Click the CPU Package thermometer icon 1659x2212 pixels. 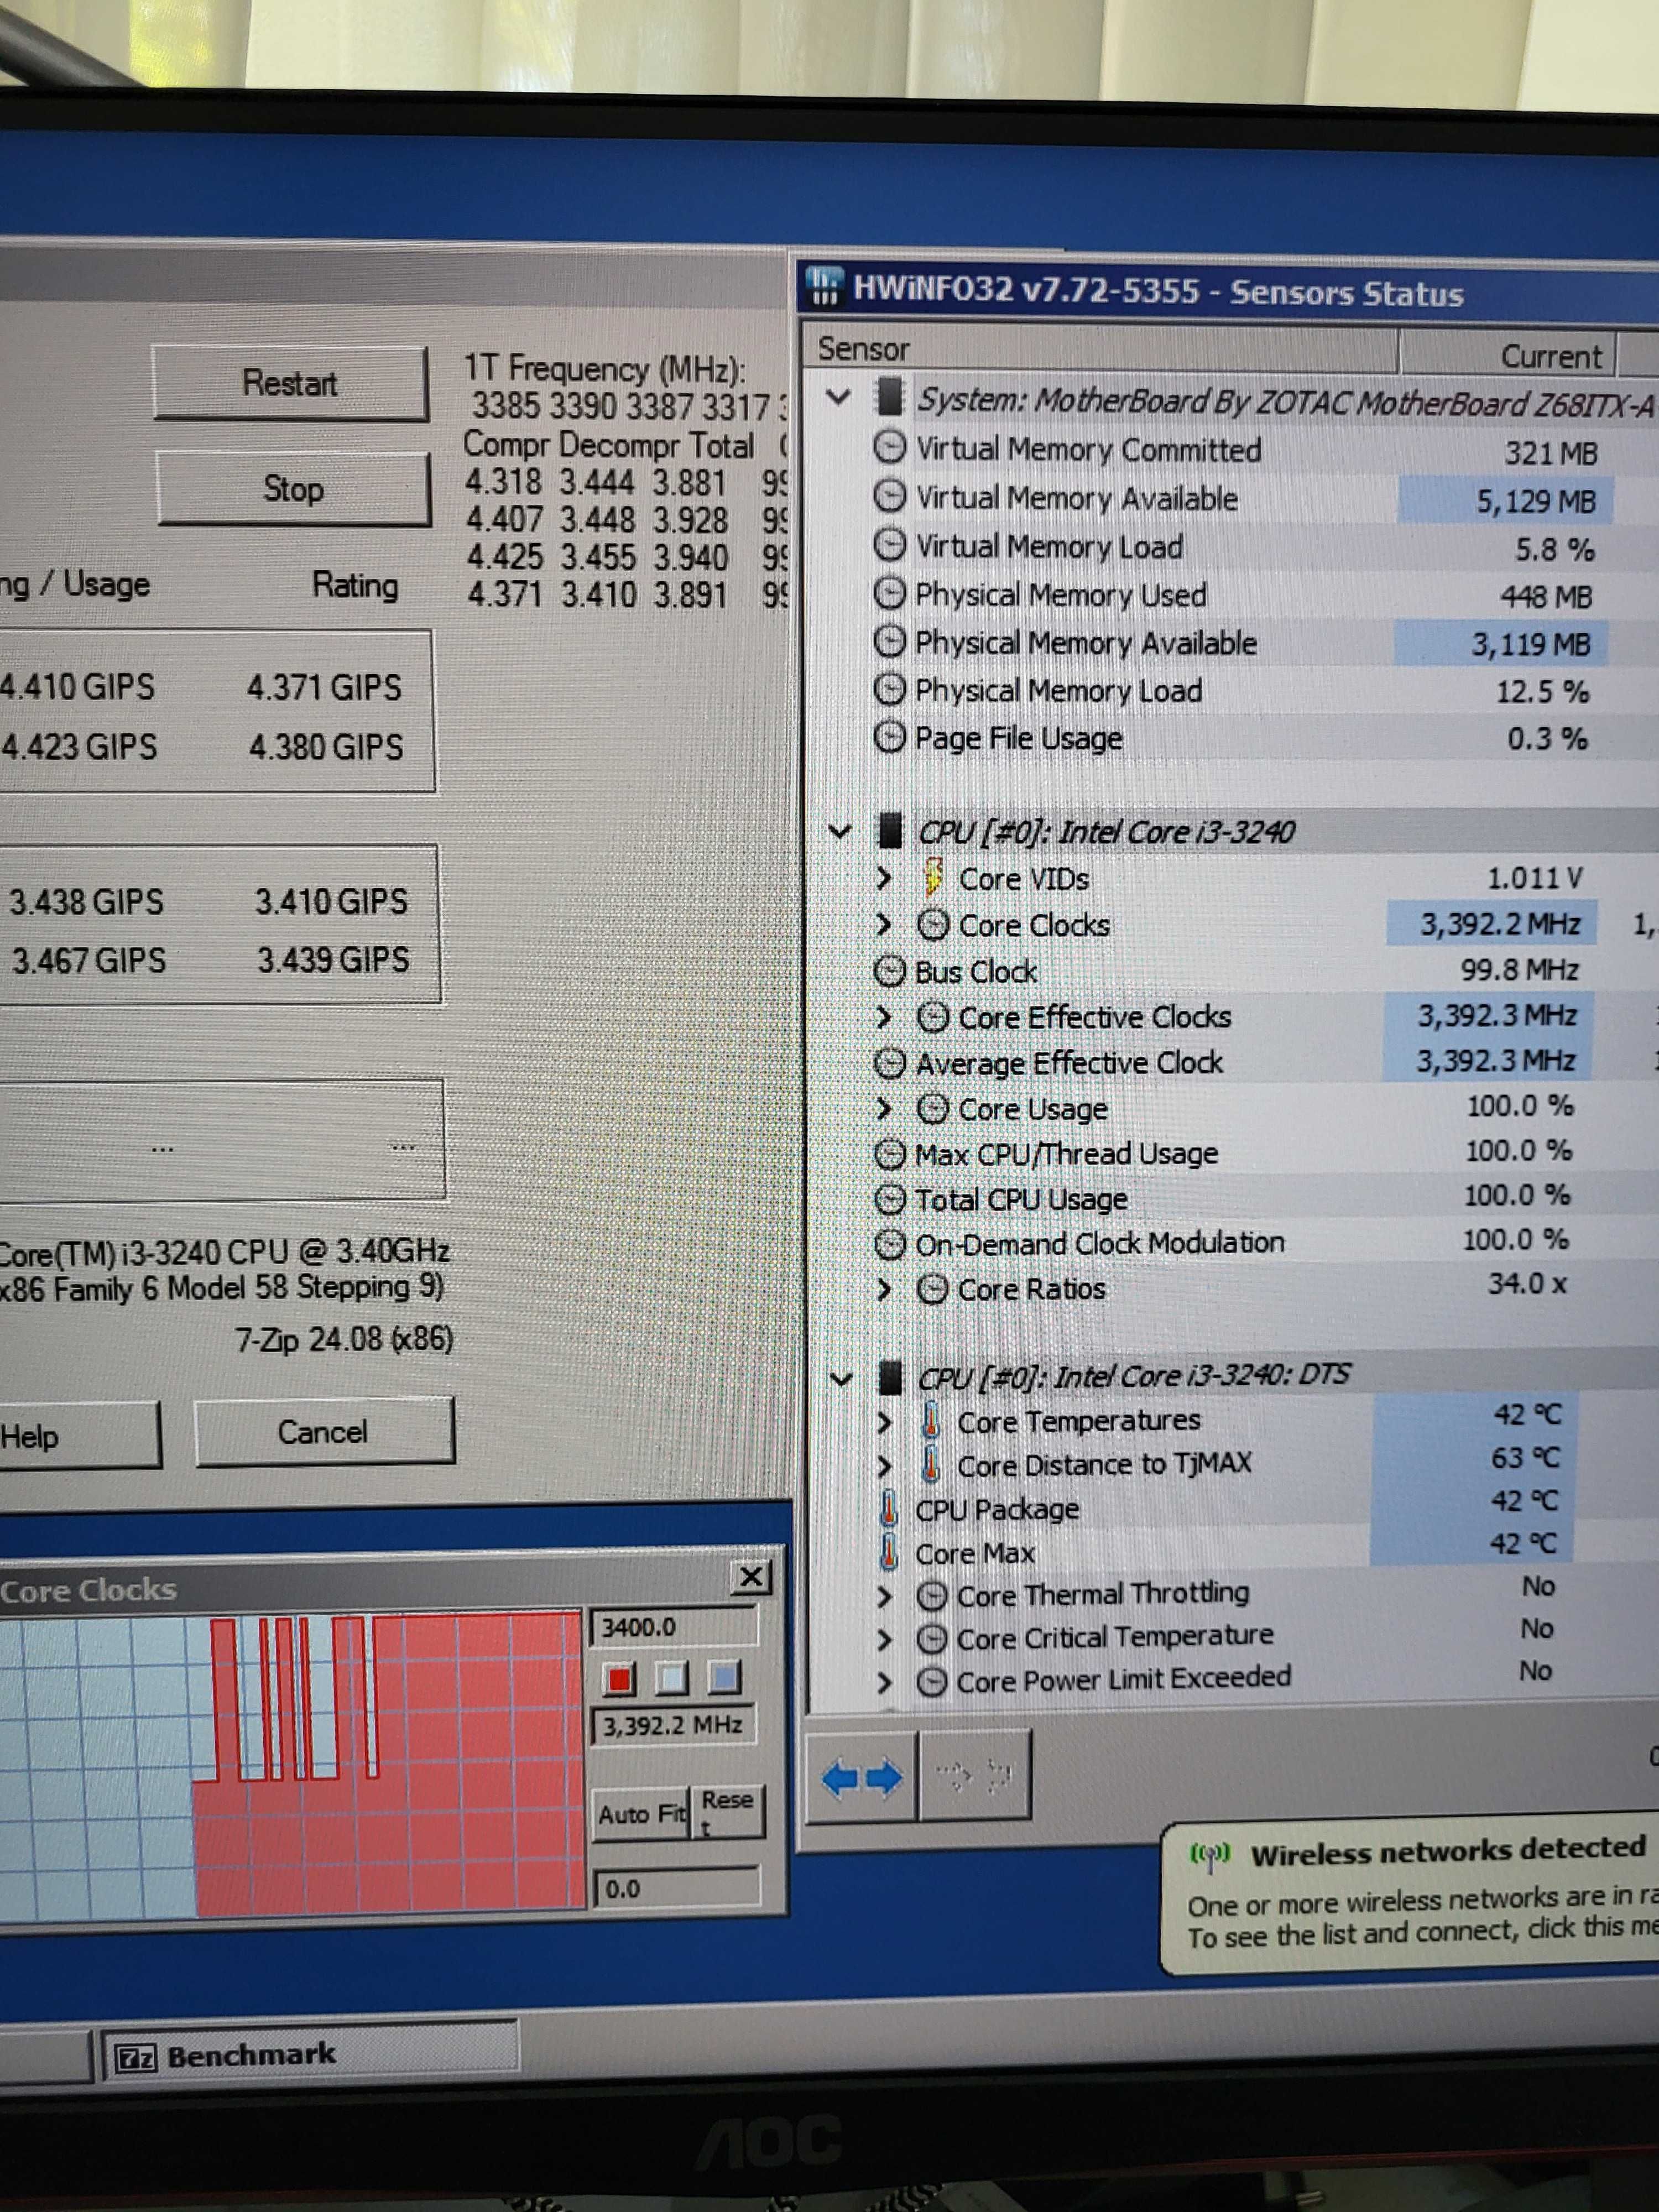tap(888, 1508)
